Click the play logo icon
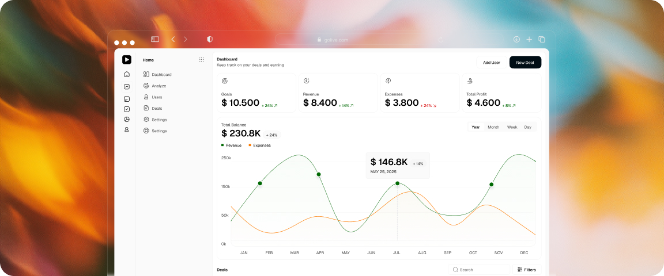Screen dimensions: 664x276 tap(127, 60)
